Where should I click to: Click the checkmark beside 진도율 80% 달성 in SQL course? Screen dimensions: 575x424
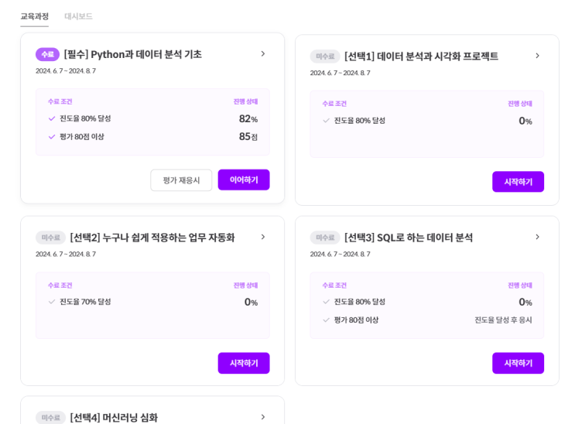tap(327, 302)
